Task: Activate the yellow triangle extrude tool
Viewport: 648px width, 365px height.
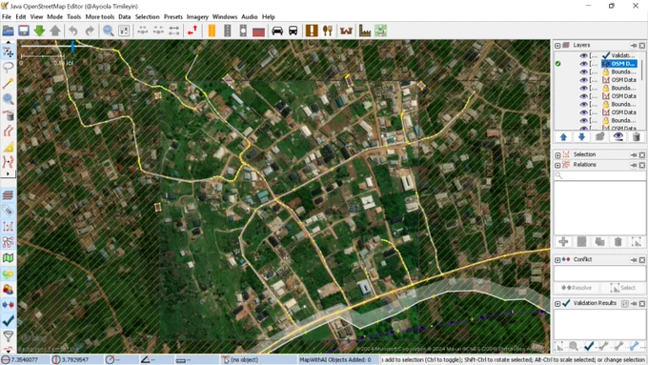Action: pos(8,147)
